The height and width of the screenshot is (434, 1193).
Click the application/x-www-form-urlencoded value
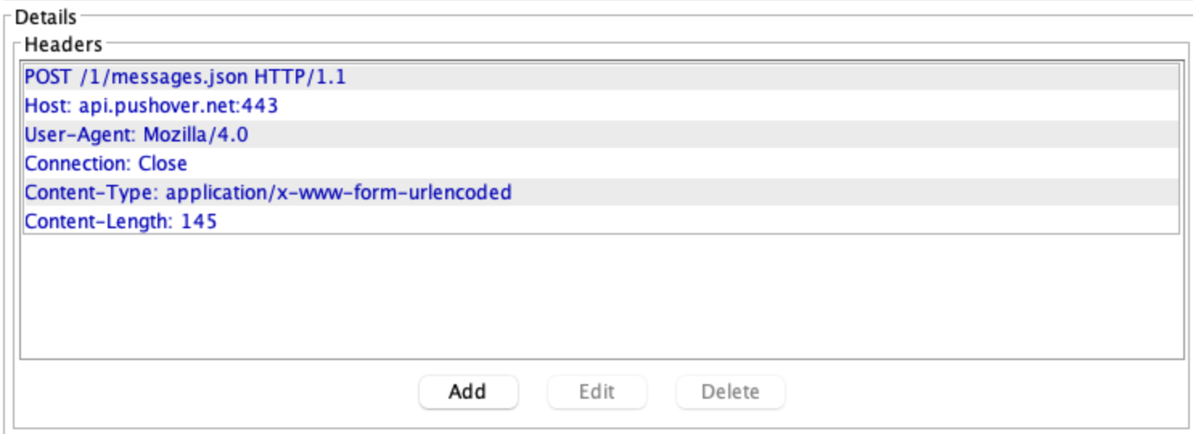click(338, 193)
